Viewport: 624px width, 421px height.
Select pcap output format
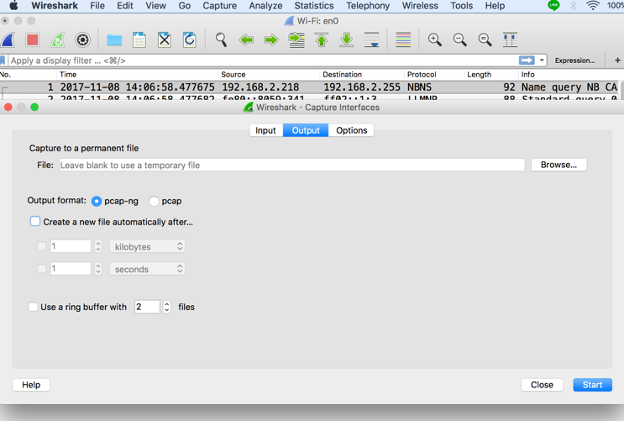(x=154, y=202)
